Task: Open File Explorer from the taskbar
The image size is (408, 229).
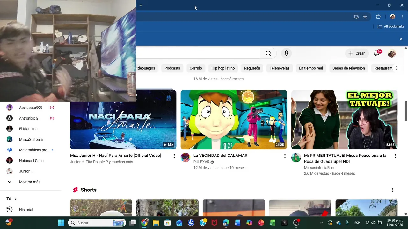Action: point(156,223)
